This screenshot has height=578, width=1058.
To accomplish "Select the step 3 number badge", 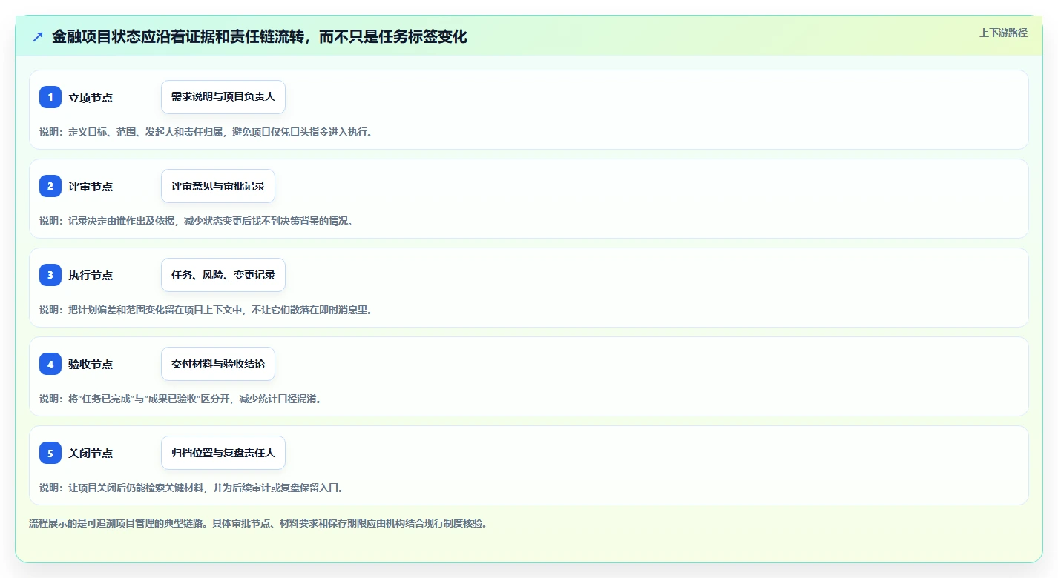I will click(50, 275).
